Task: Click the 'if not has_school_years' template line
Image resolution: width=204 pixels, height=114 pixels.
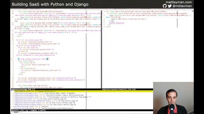Action: tap(29, 40)
